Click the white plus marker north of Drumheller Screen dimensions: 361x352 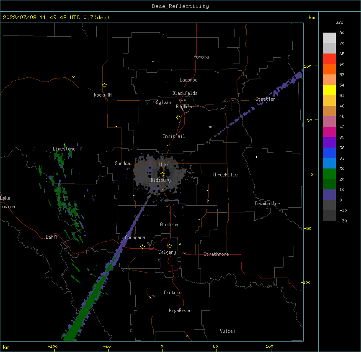click(x=256, y=157)
